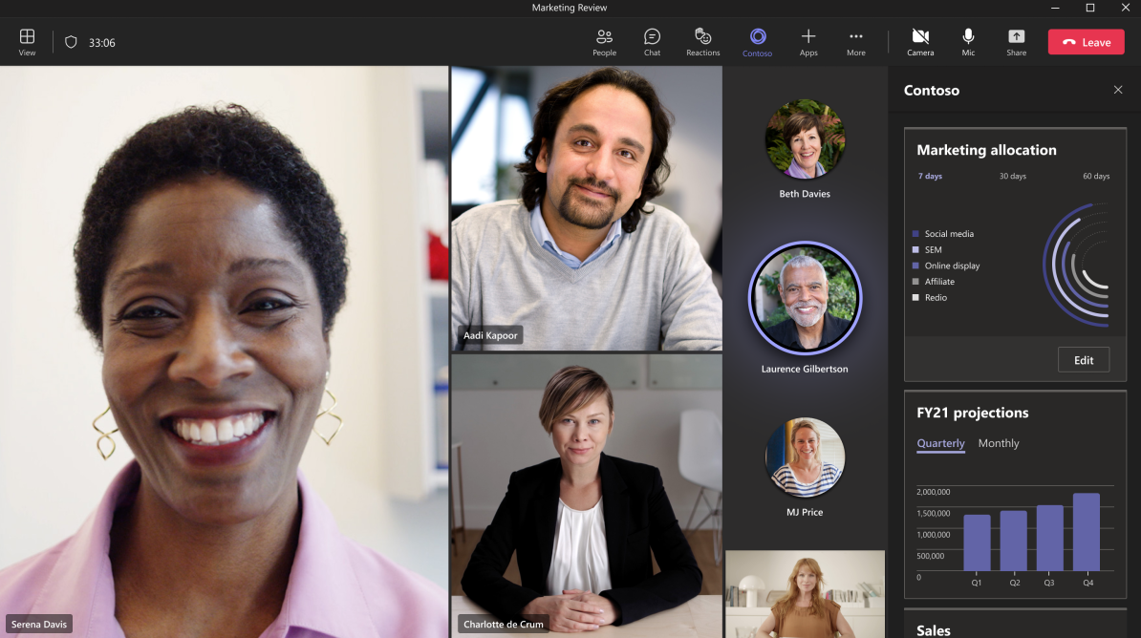Open the Reactions menu
1141x638 pixels.
pyautogui.click(x=702, y=41)
